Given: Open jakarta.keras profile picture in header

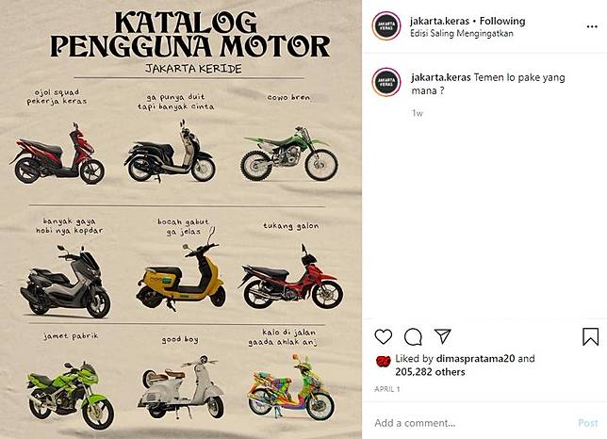Looking at the screenshot, I should (386, 26).
